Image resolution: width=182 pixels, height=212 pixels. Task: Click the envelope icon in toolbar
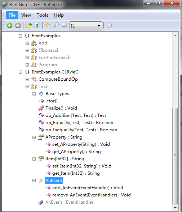pos(109,25)
